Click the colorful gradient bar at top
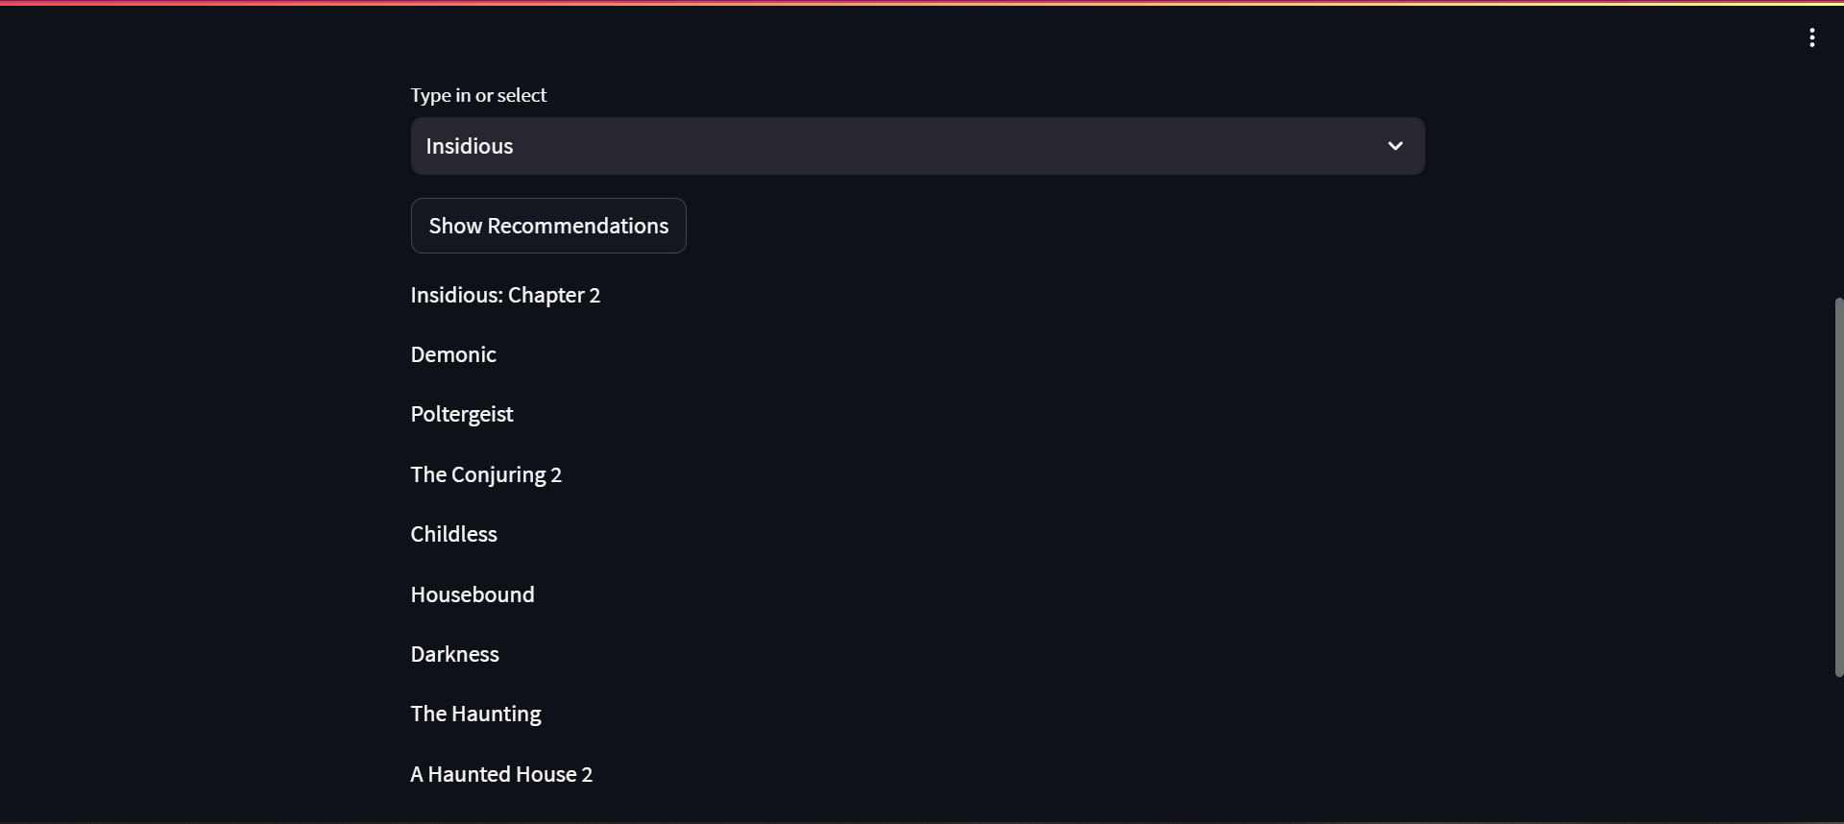This screenshot has width=1844, height=824. [922, 2]
